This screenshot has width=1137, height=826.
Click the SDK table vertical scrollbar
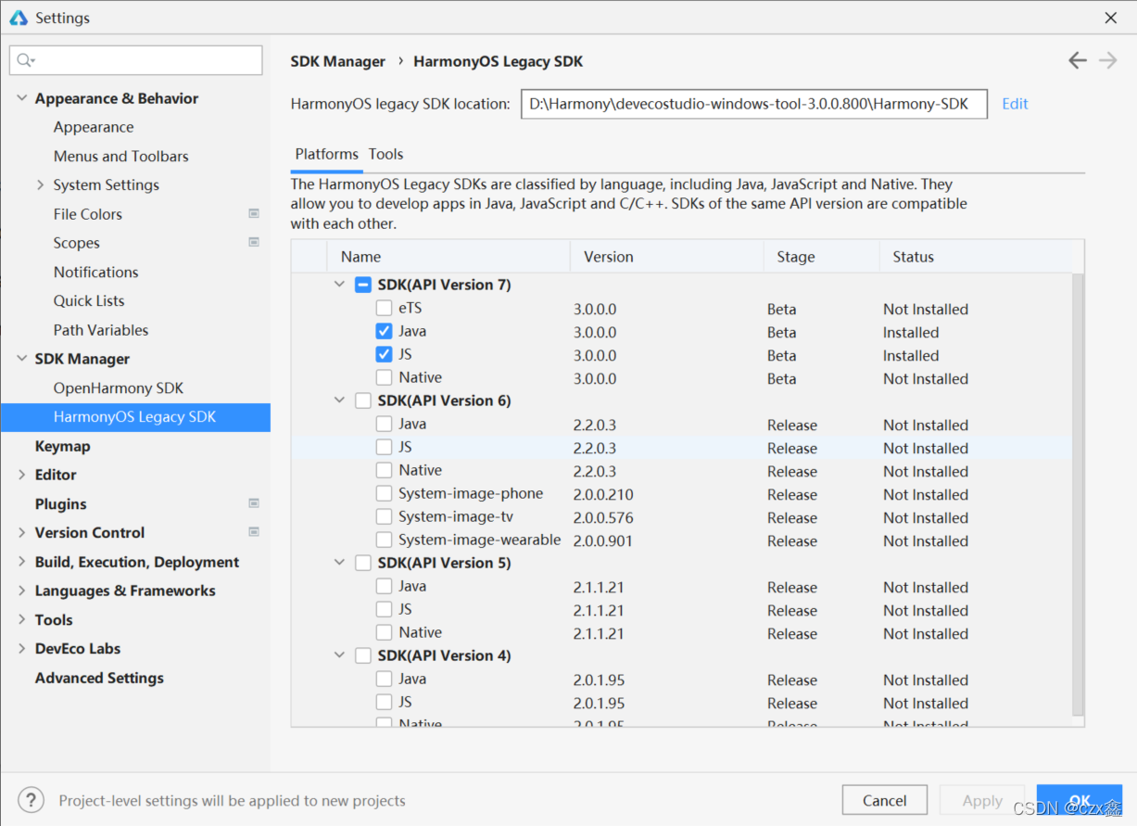(1078, 494)
